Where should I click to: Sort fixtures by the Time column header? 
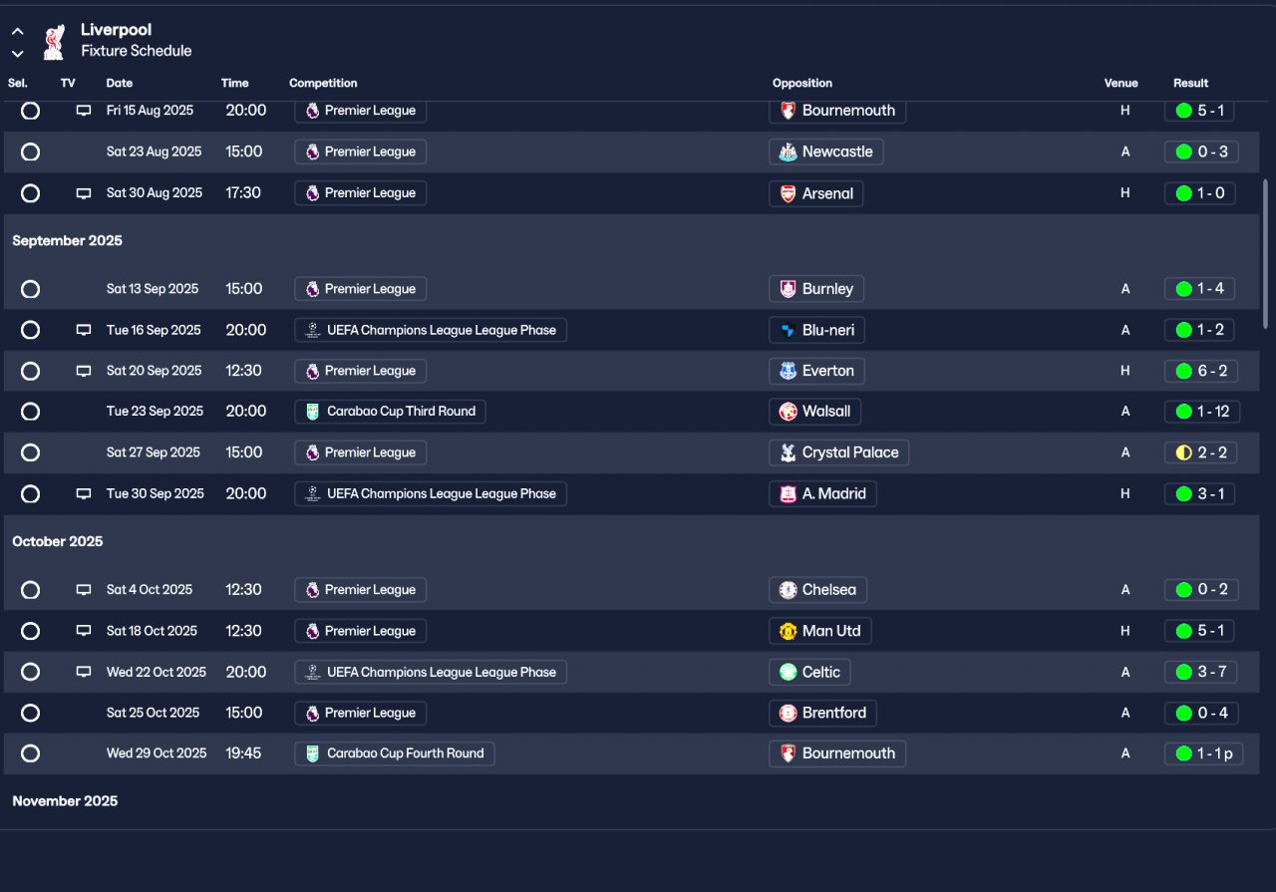[235, 84]
